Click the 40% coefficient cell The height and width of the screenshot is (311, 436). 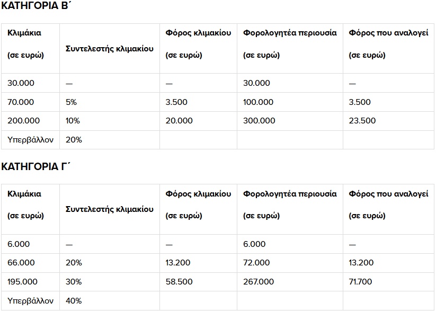74,301
